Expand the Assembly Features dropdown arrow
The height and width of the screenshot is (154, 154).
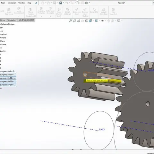click(41, 16)
